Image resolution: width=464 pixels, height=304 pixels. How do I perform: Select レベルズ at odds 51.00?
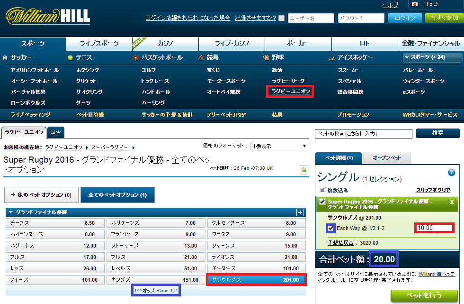point(156,268)
